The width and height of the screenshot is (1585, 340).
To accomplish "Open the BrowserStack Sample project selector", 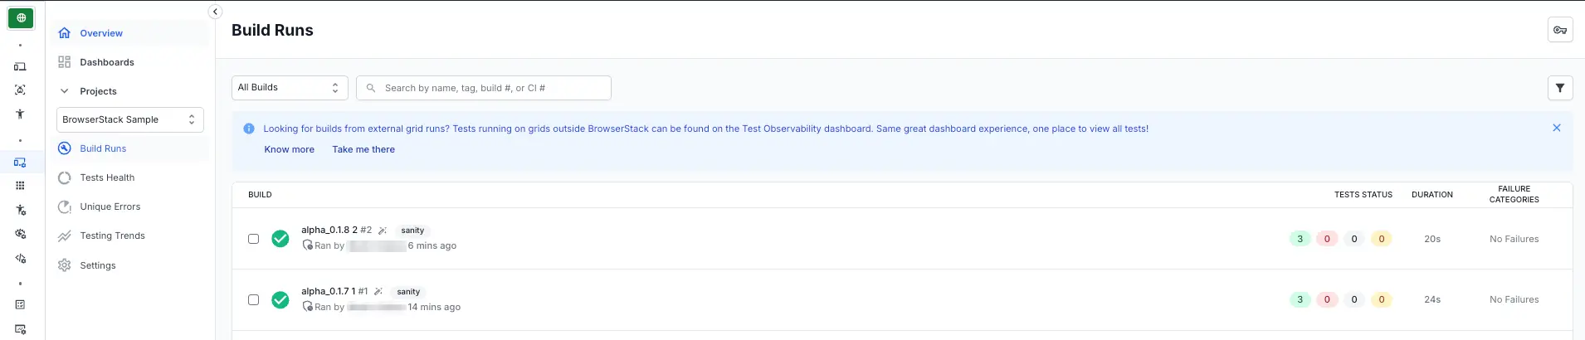I will [x=129, y=119].
